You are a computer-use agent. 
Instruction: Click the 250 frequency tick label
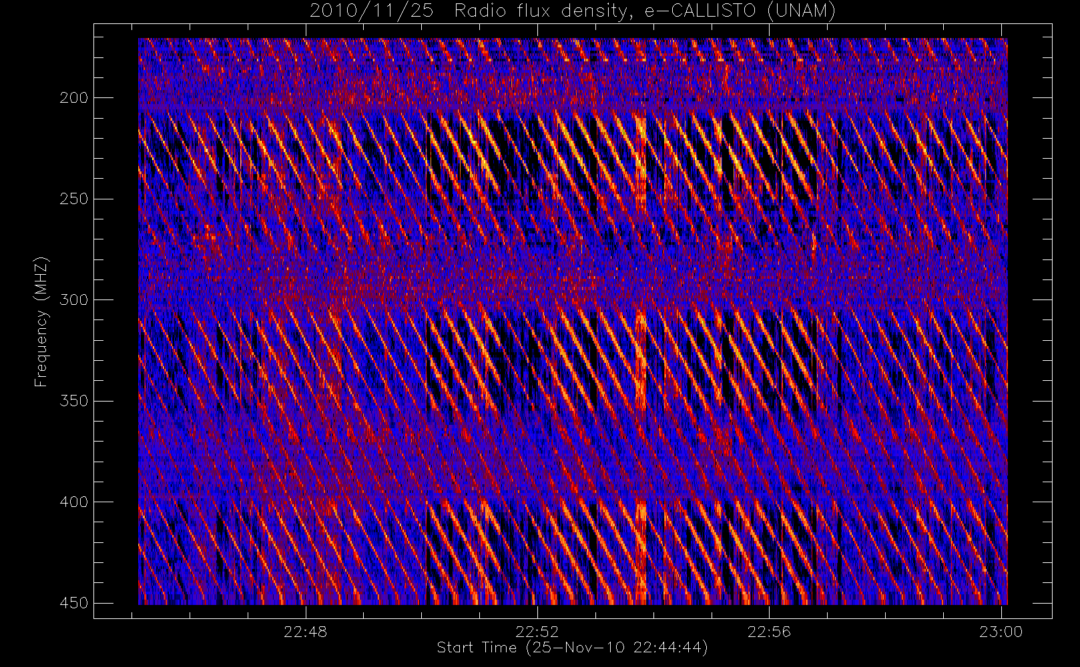click(73, 199)
